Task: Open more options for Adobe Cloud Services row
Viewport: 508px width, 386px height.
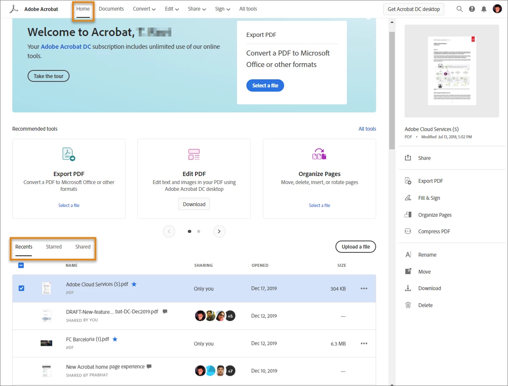Action: coord(364,288)
